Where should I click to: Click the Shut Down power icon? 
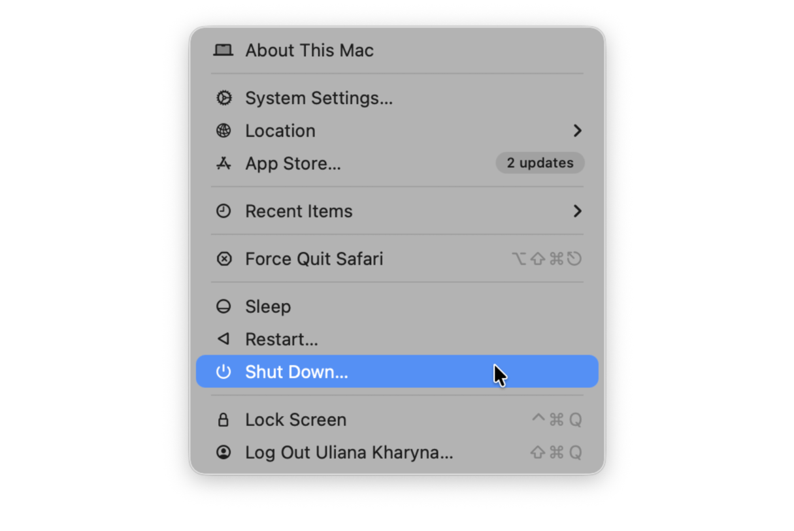point(223,371)
